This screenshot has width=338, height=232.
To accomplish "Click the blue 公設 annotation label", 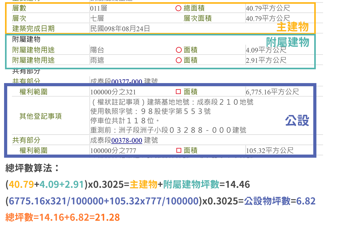I will tap(296, 121).
